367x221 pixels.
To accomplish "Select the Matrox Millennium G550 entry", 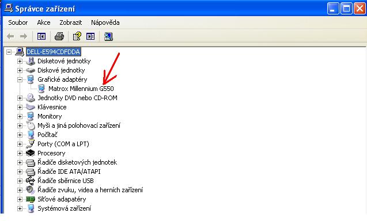I will tap(81, 89).
